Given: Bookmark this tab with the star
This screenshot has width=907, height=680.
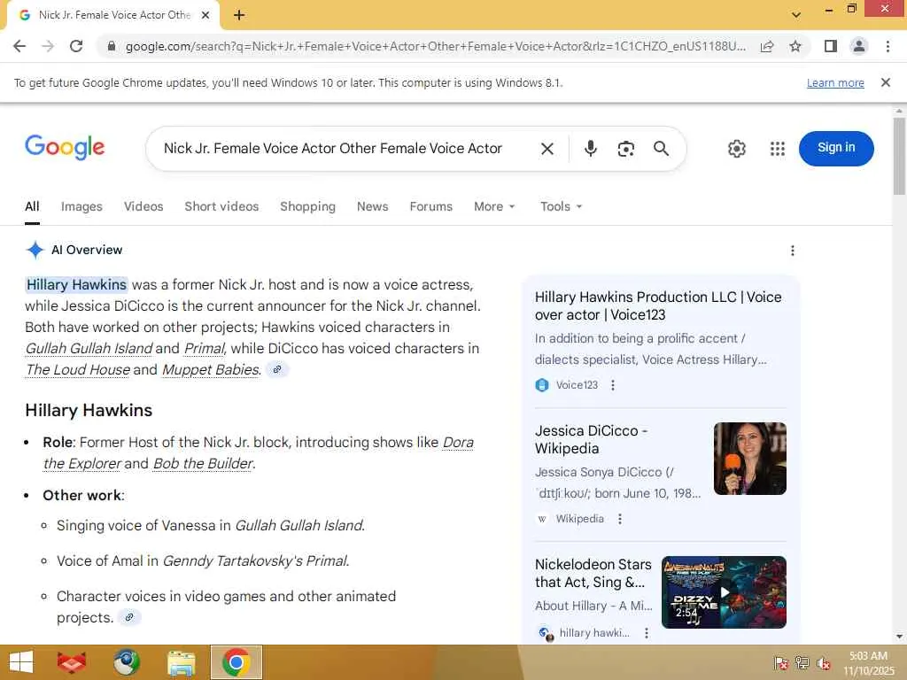Looking at the screenshot, I should point(795,46).
